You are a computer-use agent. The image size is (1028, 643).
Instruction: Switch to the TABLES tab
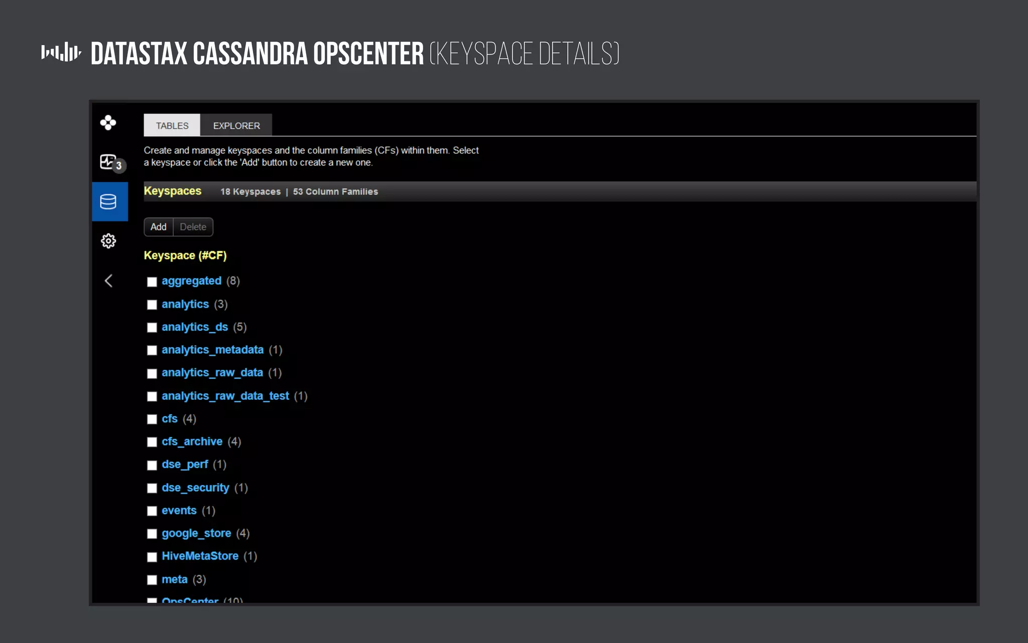172,125
